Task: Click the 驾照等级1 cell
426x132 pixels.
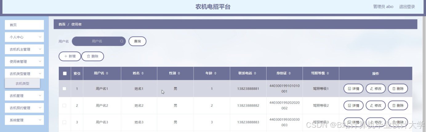Action: (321, 89)
